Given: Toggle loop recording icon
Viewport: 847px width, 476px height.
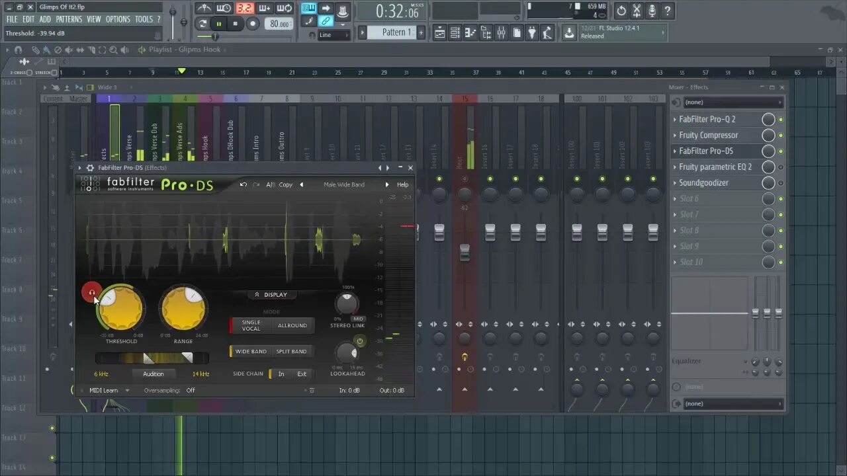Looking at the screenshot, I should click(x=285, y=9).
